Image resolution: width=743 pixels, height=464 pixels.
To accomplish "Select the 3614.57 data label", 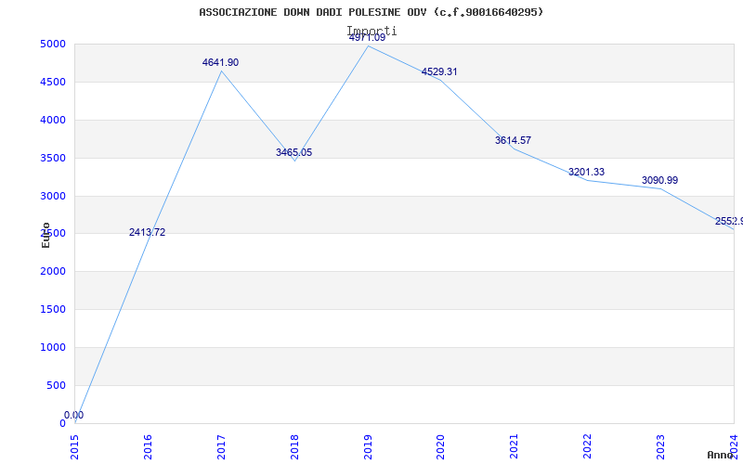I will 513,140.
